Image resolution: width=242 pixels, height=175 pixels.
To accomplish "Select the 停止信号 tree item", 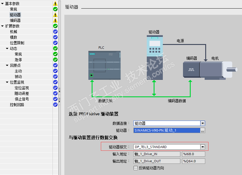I will [22, 99].
